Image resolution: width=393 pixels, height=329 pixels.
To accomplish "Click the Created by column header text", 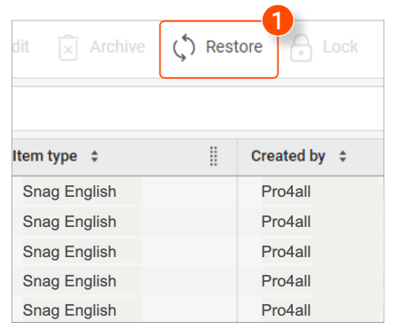I will click(x=288, y=156).
